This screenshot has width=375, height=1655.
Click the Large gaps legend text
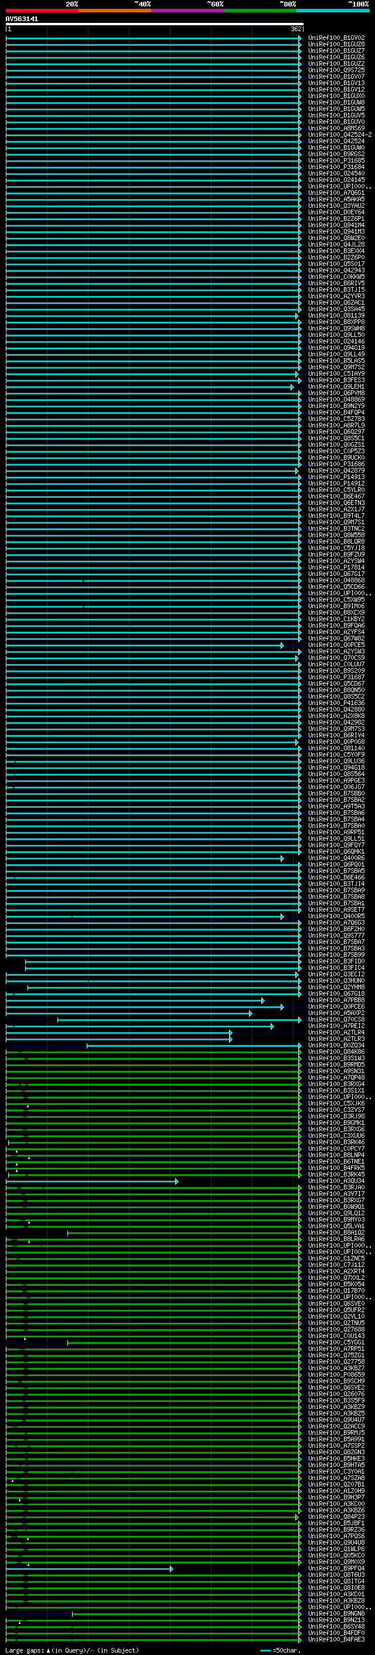73,1650
